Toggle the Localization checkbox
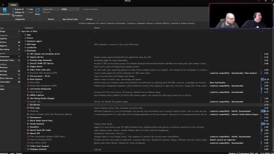Viewport: 274px width, 154px height. (x=25, y=47)
